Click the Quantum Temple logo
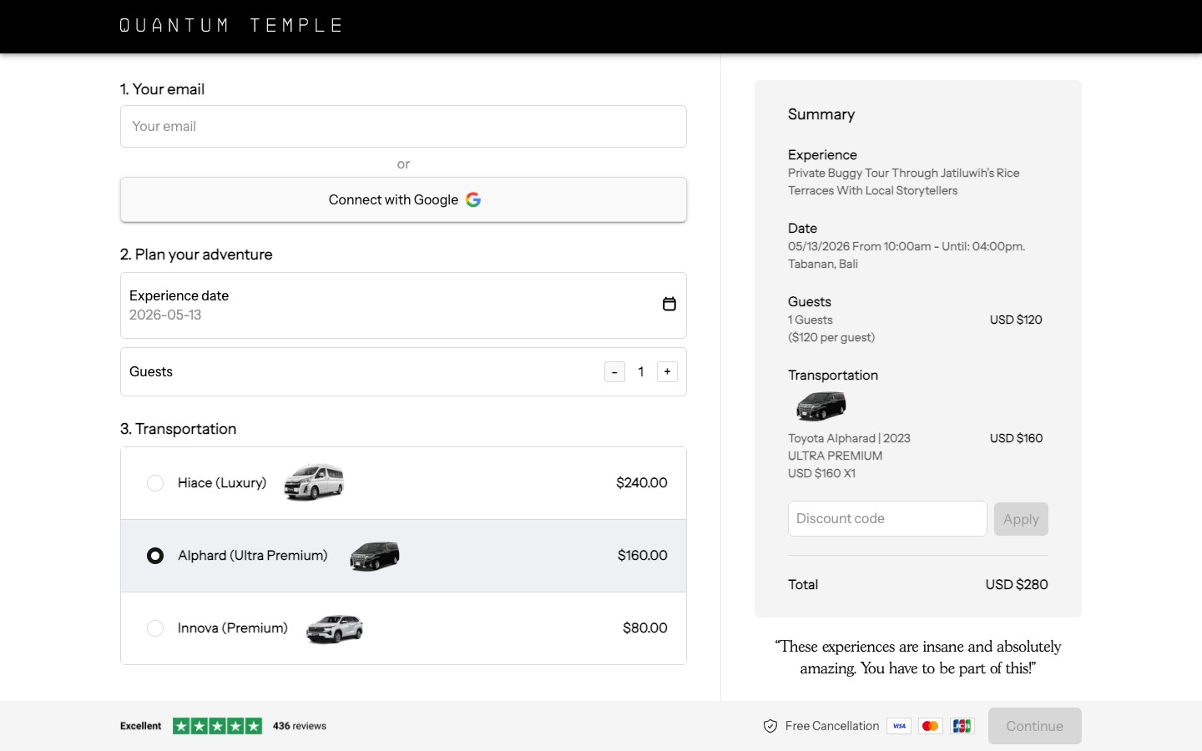Viewport: 1202px width, 751px height. pos(231,26)
